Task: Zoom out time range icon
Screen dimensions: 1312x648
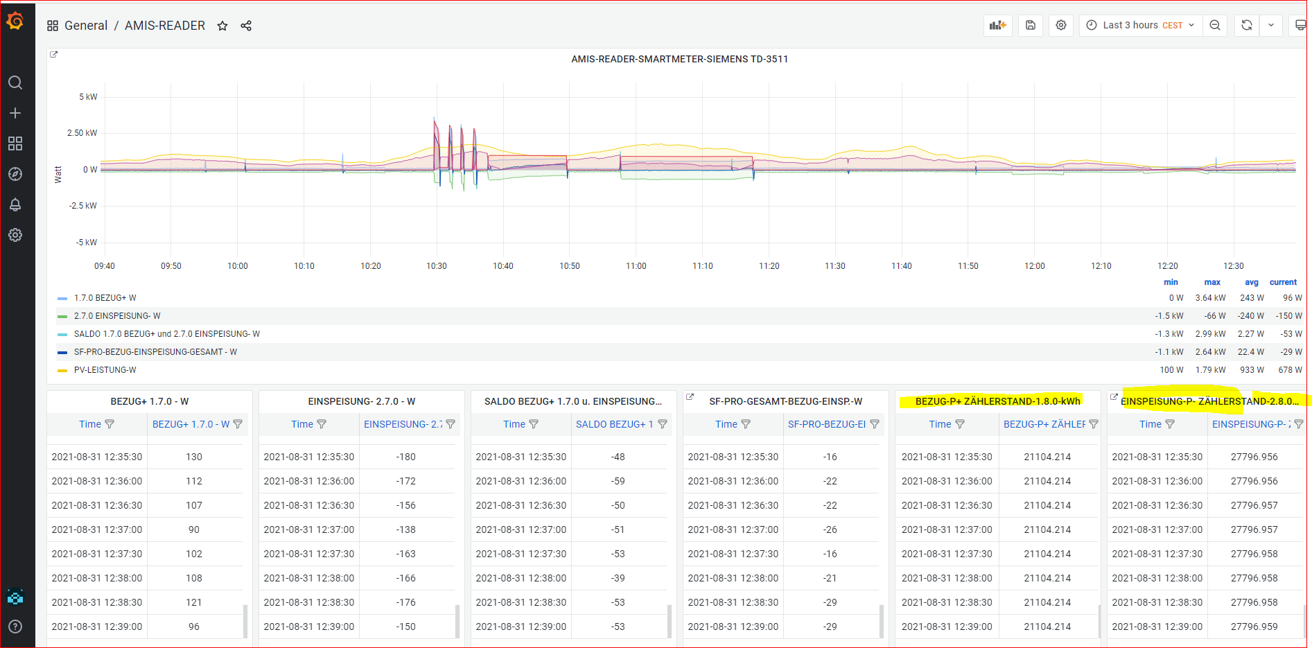Action: coord(1215,25)
